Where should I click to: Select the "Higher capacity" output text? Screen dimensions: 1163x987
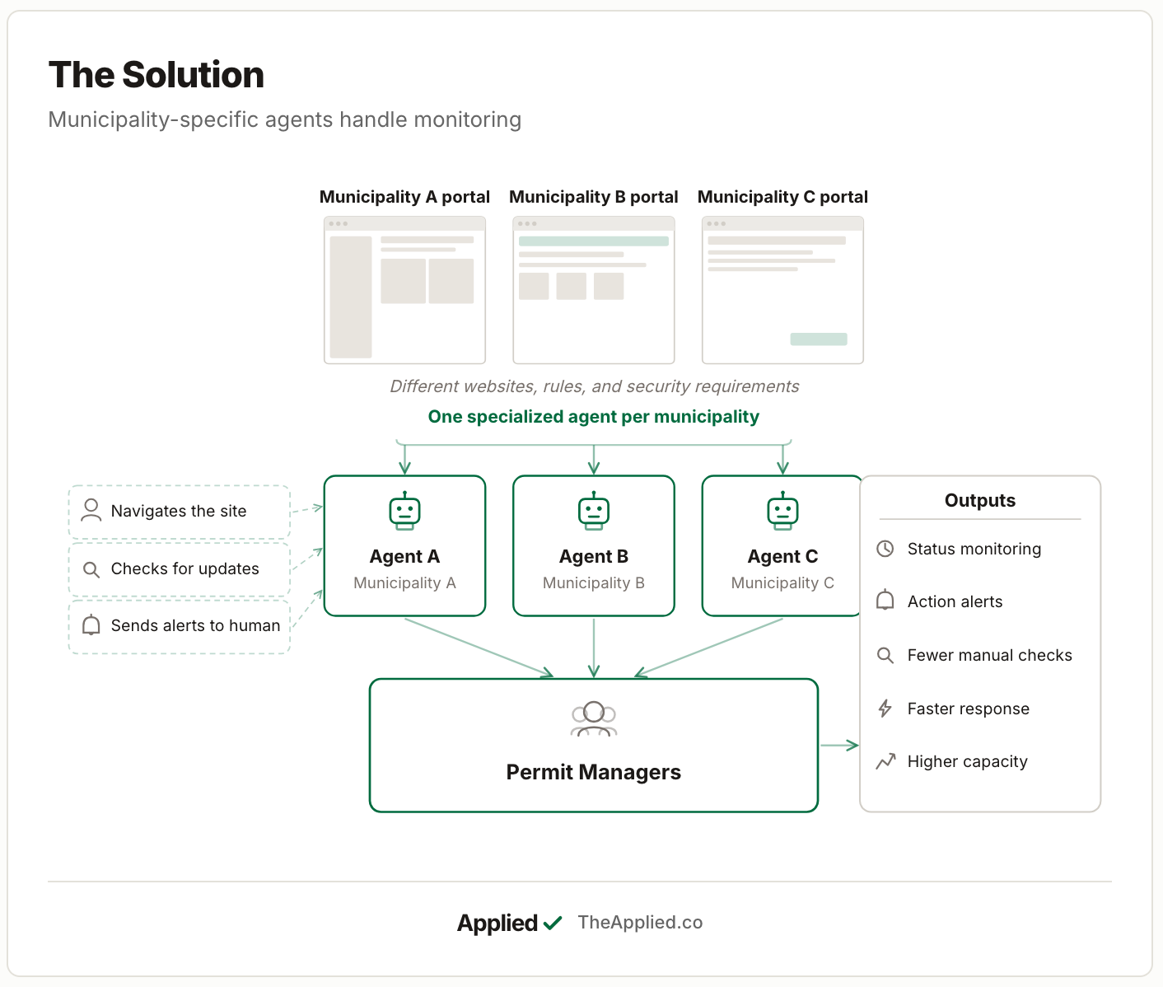point(968,761)
